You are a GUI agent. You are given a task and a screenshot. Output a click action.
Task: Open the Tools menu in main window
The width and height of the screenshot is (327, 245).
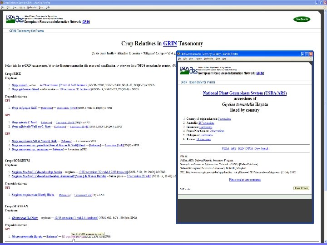point(41,7)
